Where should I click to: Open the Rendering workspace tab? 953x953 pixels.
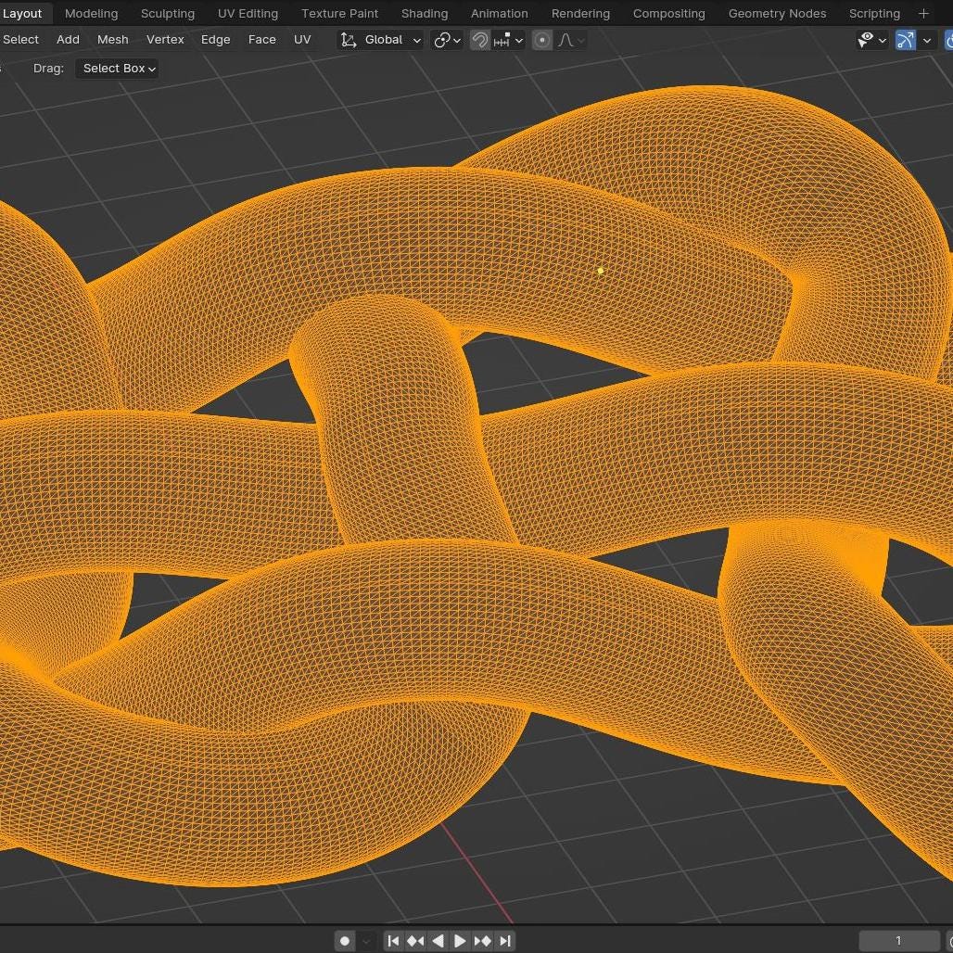click(580, 13)
